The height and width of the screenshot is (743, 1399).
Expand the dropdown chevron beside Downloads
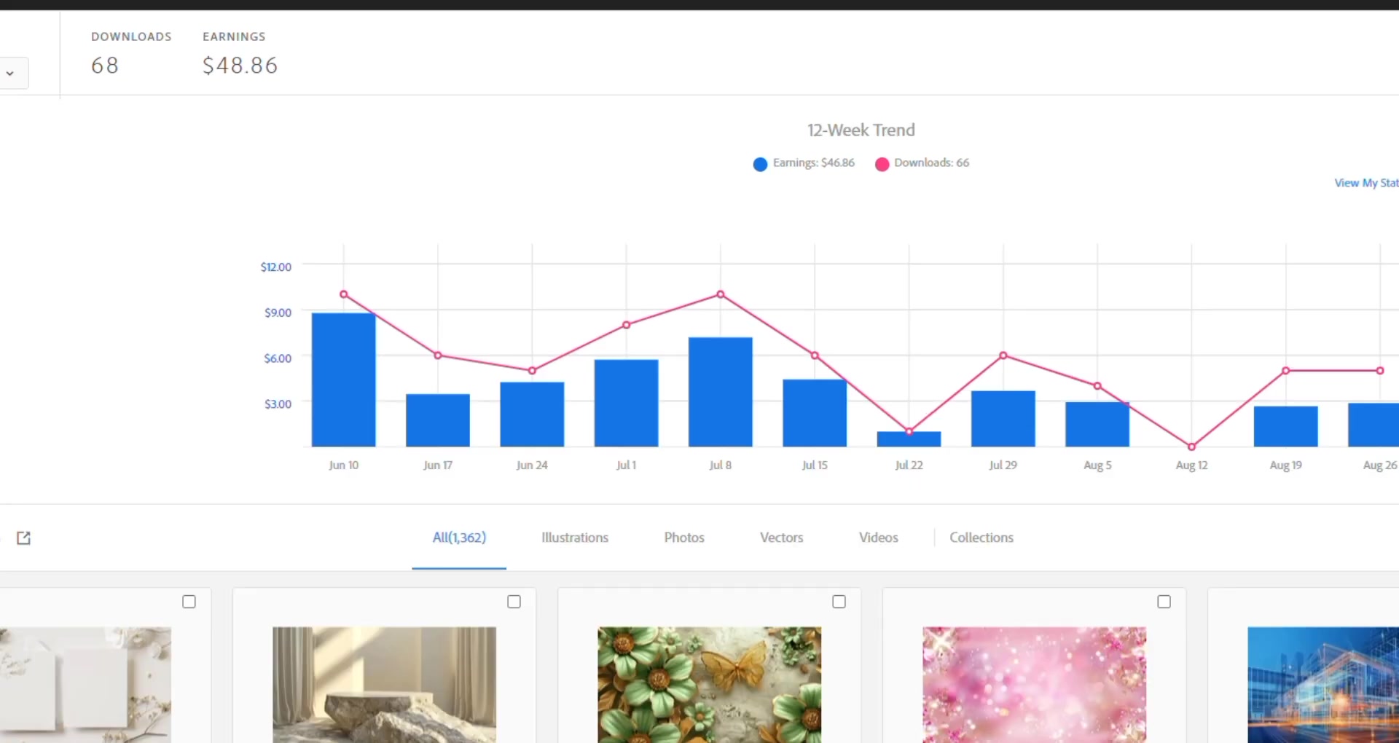10,74
